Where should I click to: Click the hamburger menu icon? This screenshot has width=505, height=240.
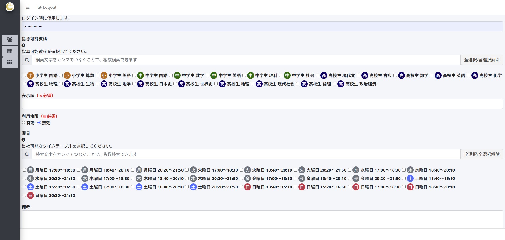point(28,7)
